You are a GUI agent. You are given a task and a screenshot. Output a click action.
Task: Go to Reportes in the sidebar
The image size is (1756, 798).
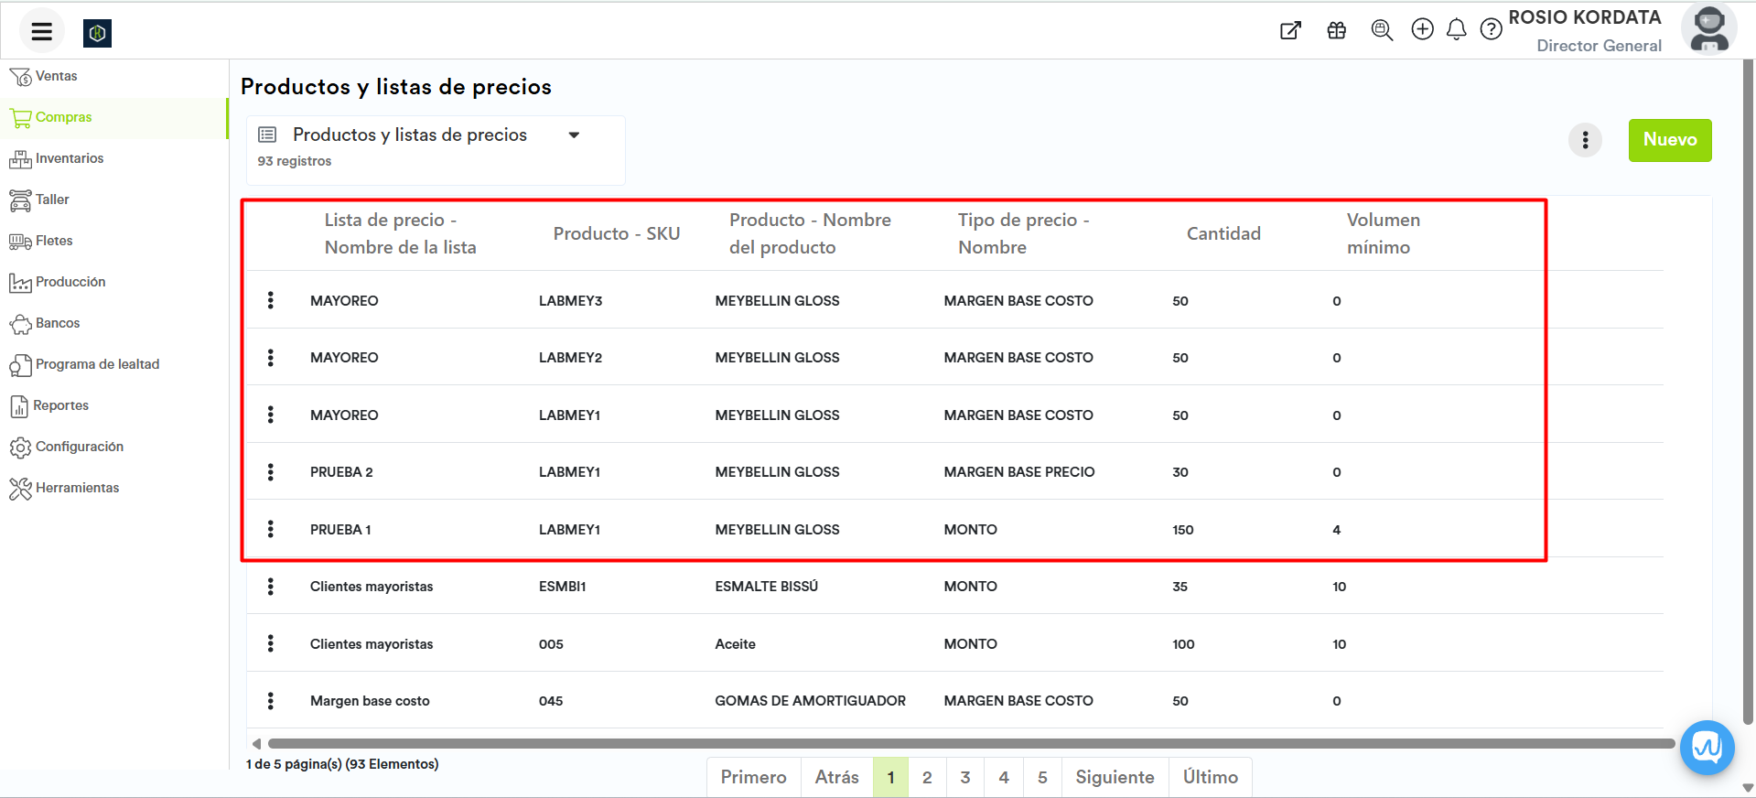pos(60,405)
